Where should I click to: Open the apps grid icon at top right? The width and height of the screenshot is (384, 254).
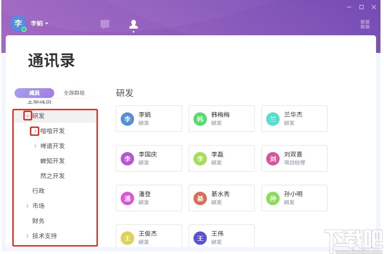tap(365, 25)
